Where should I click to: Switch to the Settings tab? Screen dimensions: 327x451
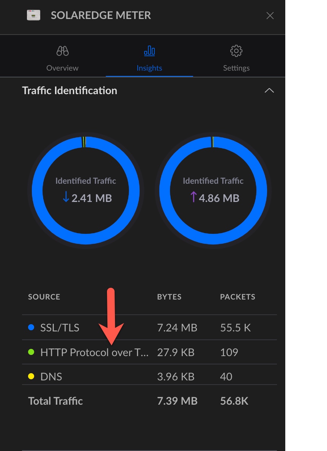point(236,59)
